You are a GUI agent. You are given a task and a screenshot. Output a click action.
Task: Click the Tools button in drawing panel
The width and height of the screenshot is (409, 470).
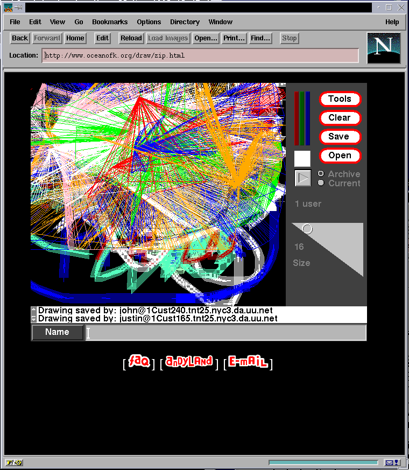340,99
